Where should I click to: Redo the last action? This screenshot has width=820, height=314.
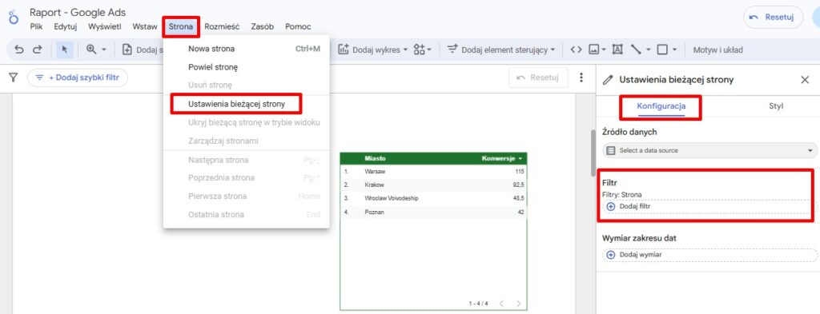pyautogui.click(x=37, y=50)
